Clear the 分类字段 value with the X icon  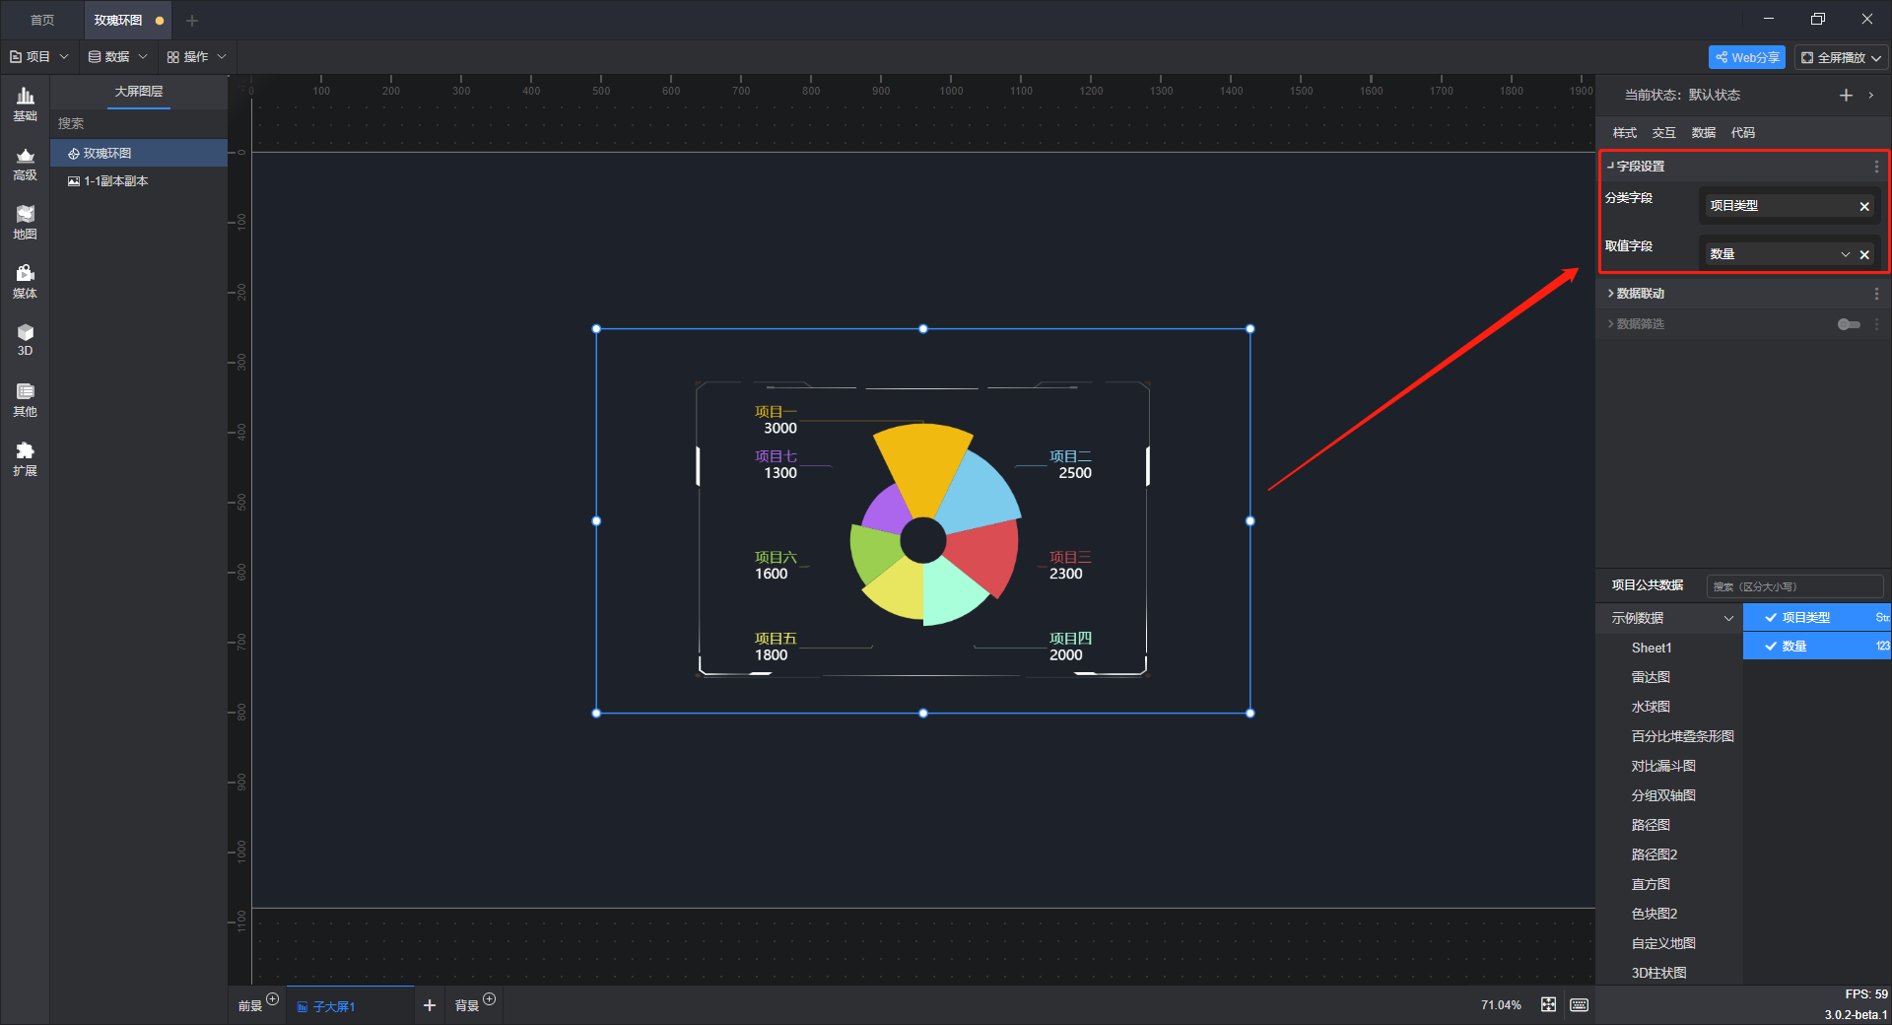click(x=1864, y=206)
